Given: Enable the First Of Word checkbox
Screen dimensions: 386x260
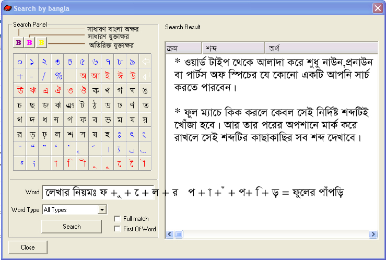Looking at the screenshot, I should pos(117,229).
